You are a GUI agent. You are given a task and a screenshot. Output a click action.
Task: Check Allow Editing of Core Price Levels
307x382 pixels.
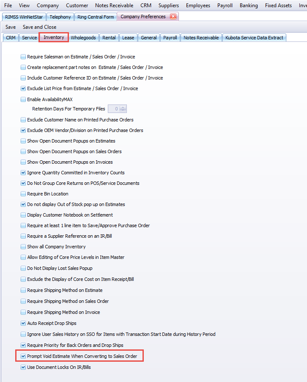(x=23, y=257)
